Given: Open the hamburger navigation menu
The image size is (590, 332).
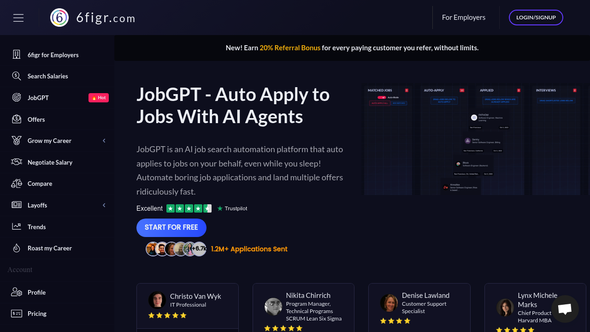Looking at the screenshot, I should (18, 18).
